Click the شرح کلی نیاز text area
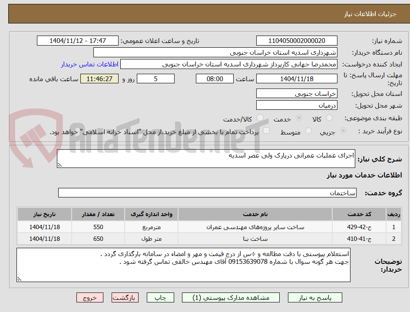The height and width of the screenshot is (312, 410). click(x=206, y=159)
